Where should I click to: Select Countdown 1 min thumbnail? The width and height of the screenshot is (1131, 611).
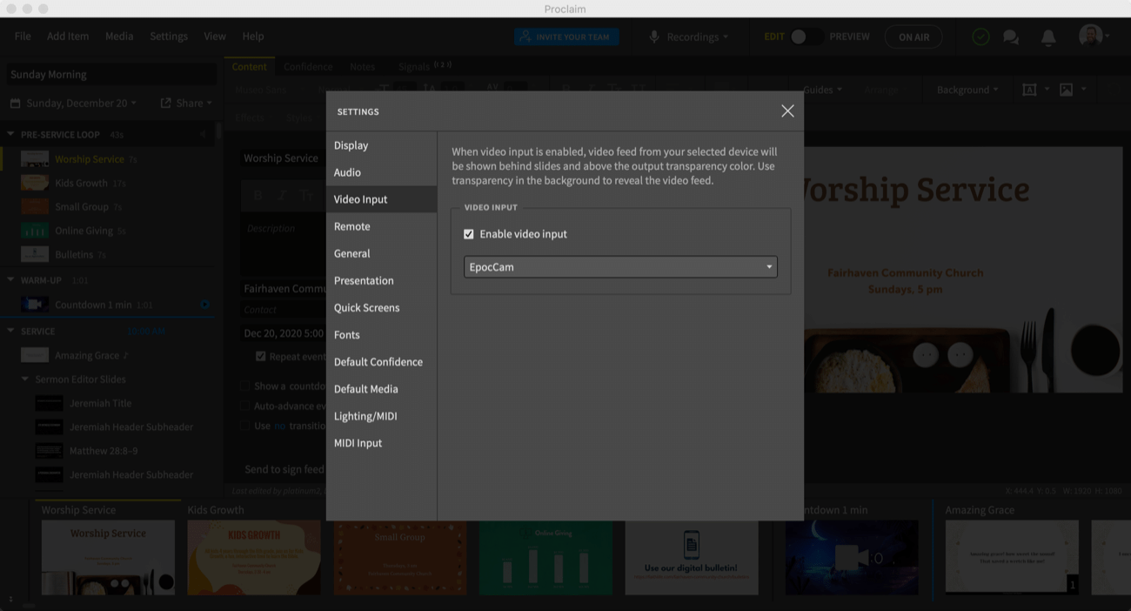pos(852,557)
